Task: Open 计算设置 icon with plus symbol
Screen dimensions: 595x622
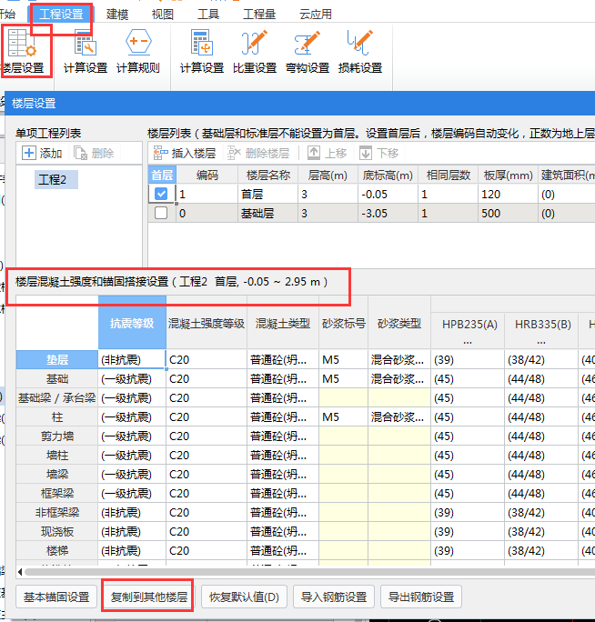Action: pyautogui.click(x=202, y=51)
